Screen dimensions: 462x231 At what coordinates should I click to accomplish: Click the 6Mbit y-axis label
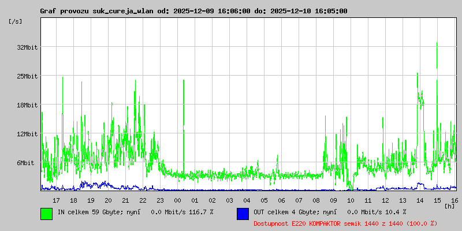pyautogui.click(x=25, y=163)
